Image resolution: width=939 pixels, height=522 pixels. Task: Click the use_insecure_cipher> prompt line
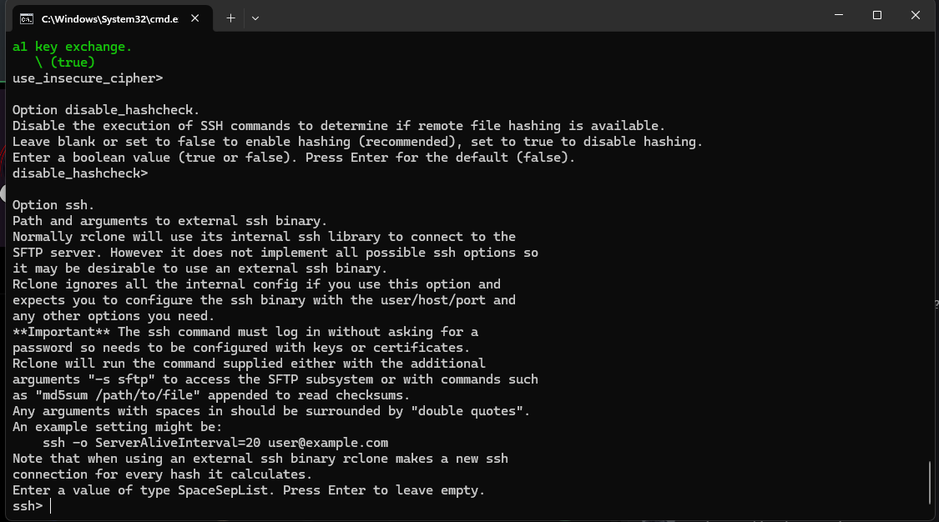pyautogui.click(x=87, y=78)
